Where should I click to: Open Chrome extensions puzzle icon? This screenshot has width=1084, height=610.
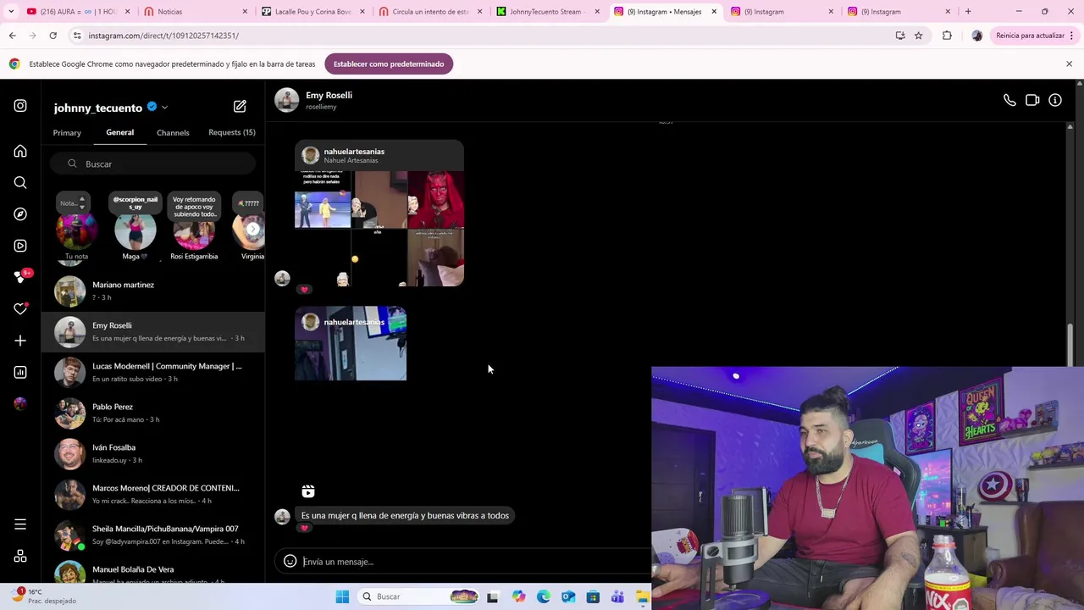point(947,36)
